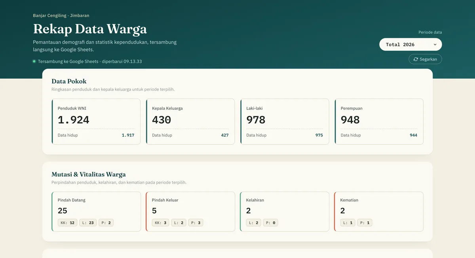Click the Kepala Keluarga value 430
The width and height of the screenshot is (475, 258).
pyautogui.click(x=161, y=120)
